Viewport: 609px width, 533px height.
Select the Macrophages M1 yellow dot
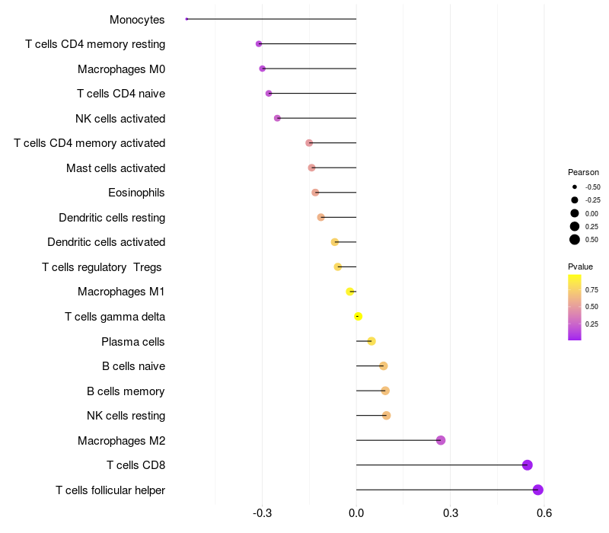point(350,292)
